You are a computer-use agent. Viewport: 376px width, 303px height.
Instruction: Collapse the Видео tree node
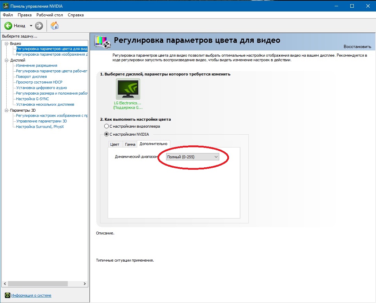7,43
